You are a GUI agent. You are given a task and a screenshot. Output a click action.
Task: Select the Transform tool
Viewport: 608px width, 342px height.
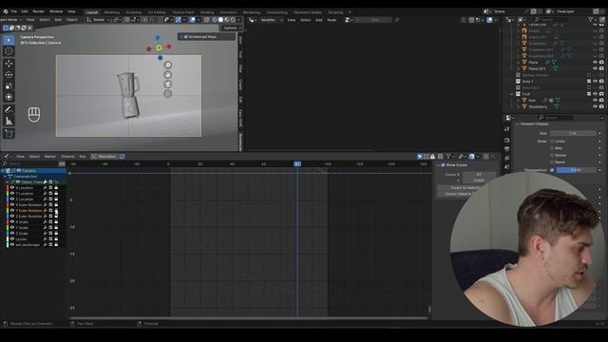9,97
